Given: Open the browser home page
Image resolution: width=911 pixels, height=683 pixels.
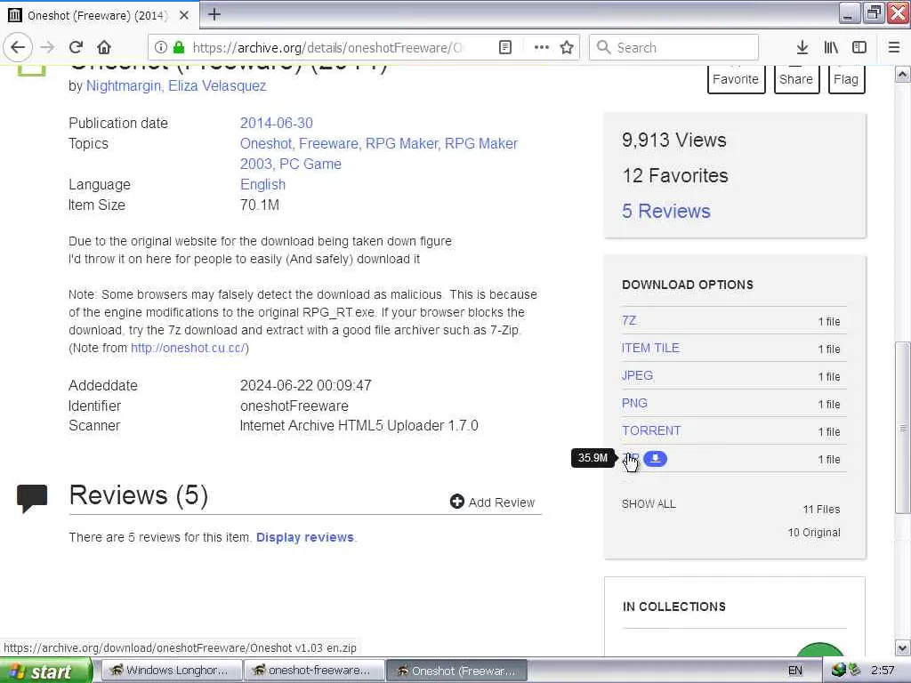Looking at the screenshot, I should point(104,47).
